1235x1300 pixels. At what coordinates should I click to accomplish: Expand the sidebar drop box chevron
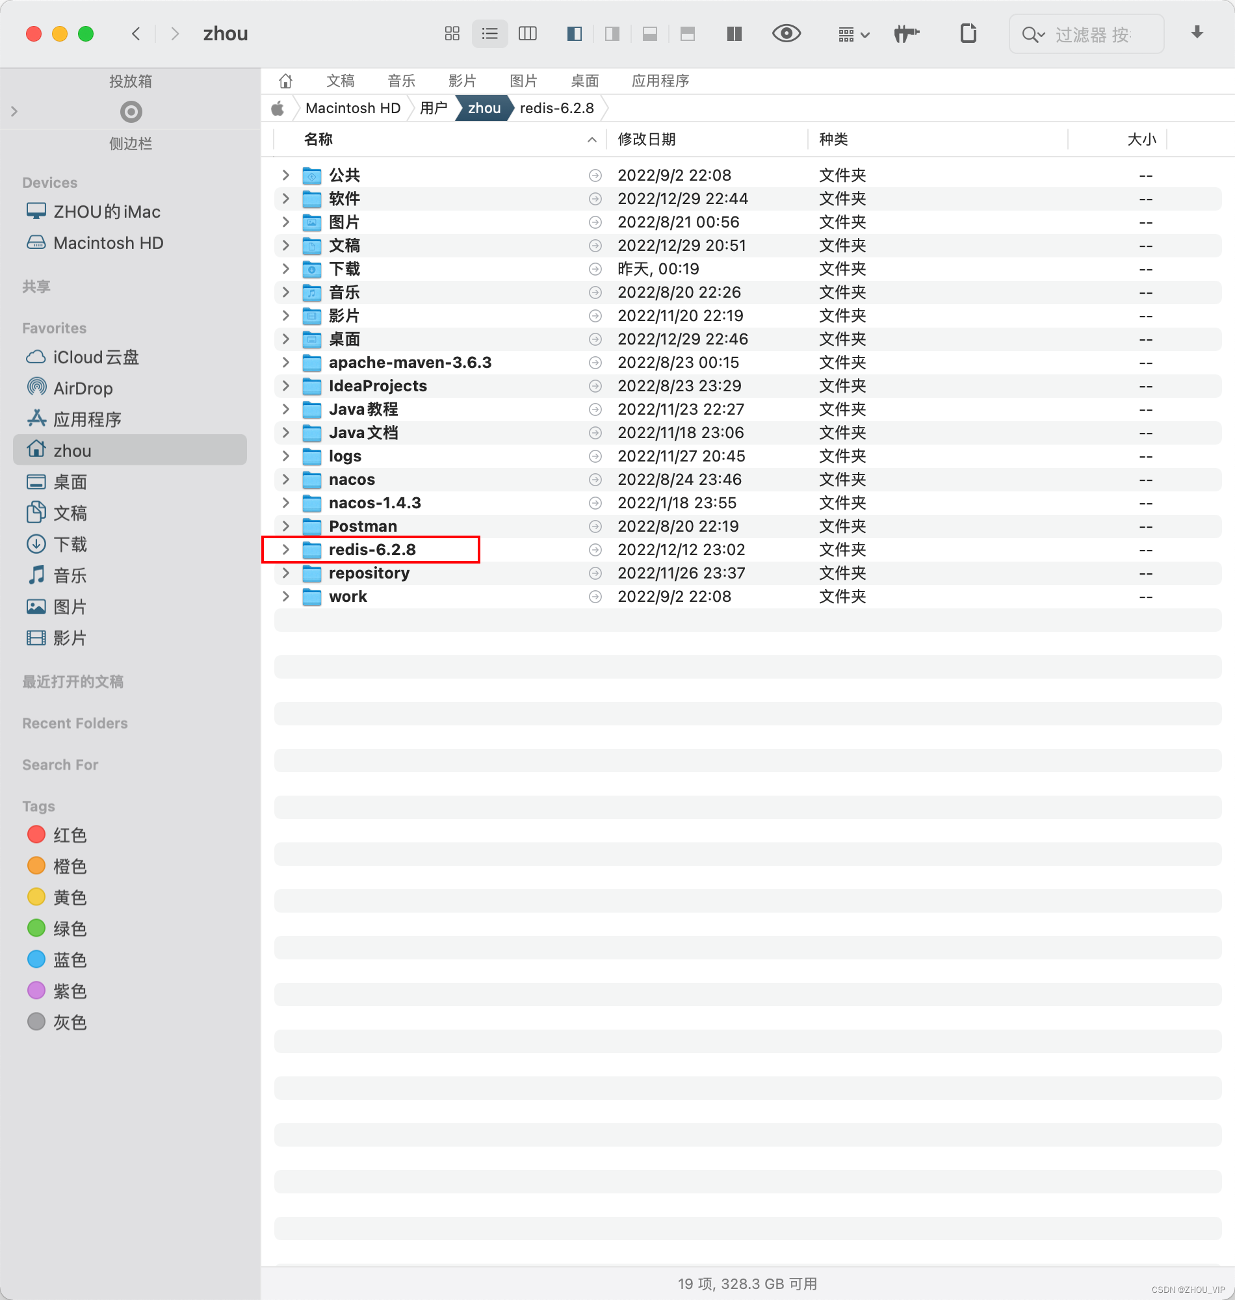point(14,112)
